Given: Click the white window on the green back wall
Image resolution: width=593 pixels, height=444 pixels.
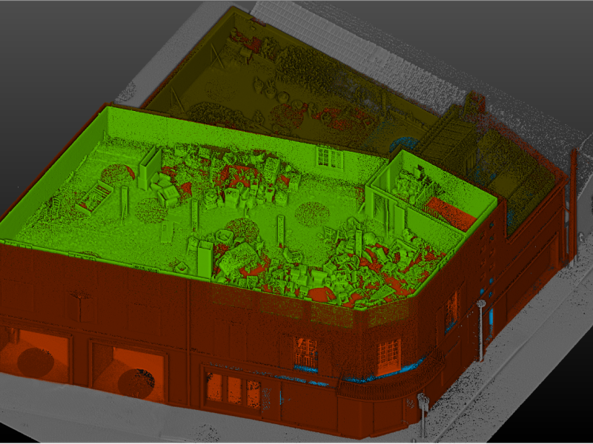Looking at the screenshot, I should coord(330,157).
